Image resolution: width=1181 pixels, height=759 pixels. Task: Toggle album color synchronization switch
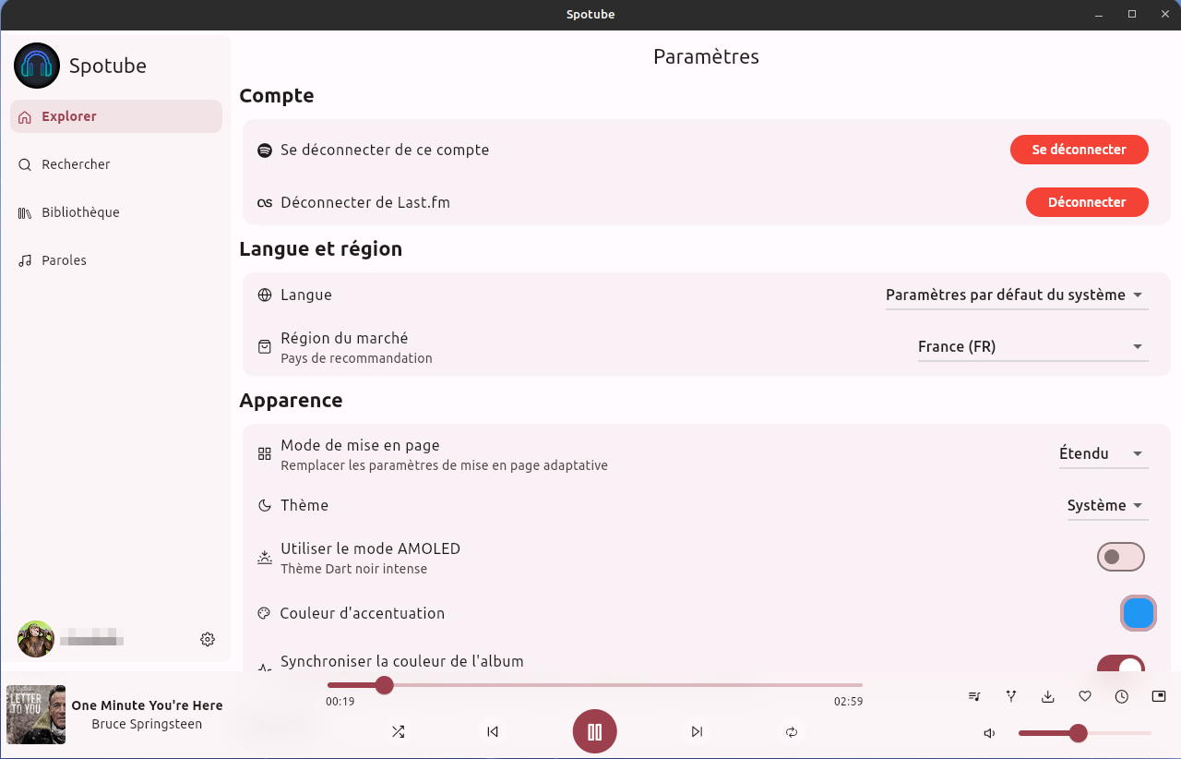[x=1120, y=665]
